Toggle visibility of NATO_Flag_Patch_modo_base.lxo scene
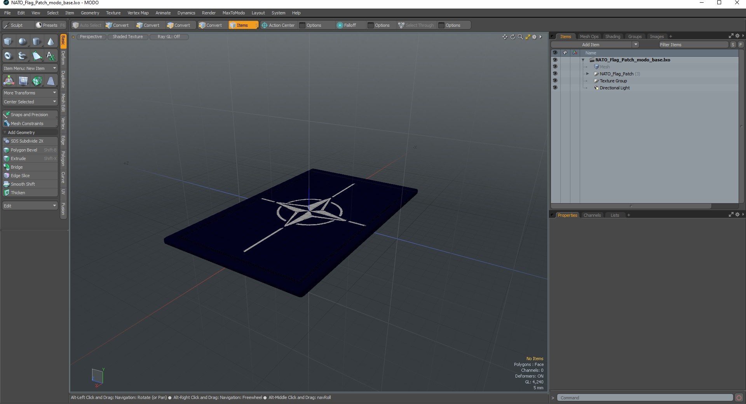Screen dimensions: 746x404 pos(555,60)
